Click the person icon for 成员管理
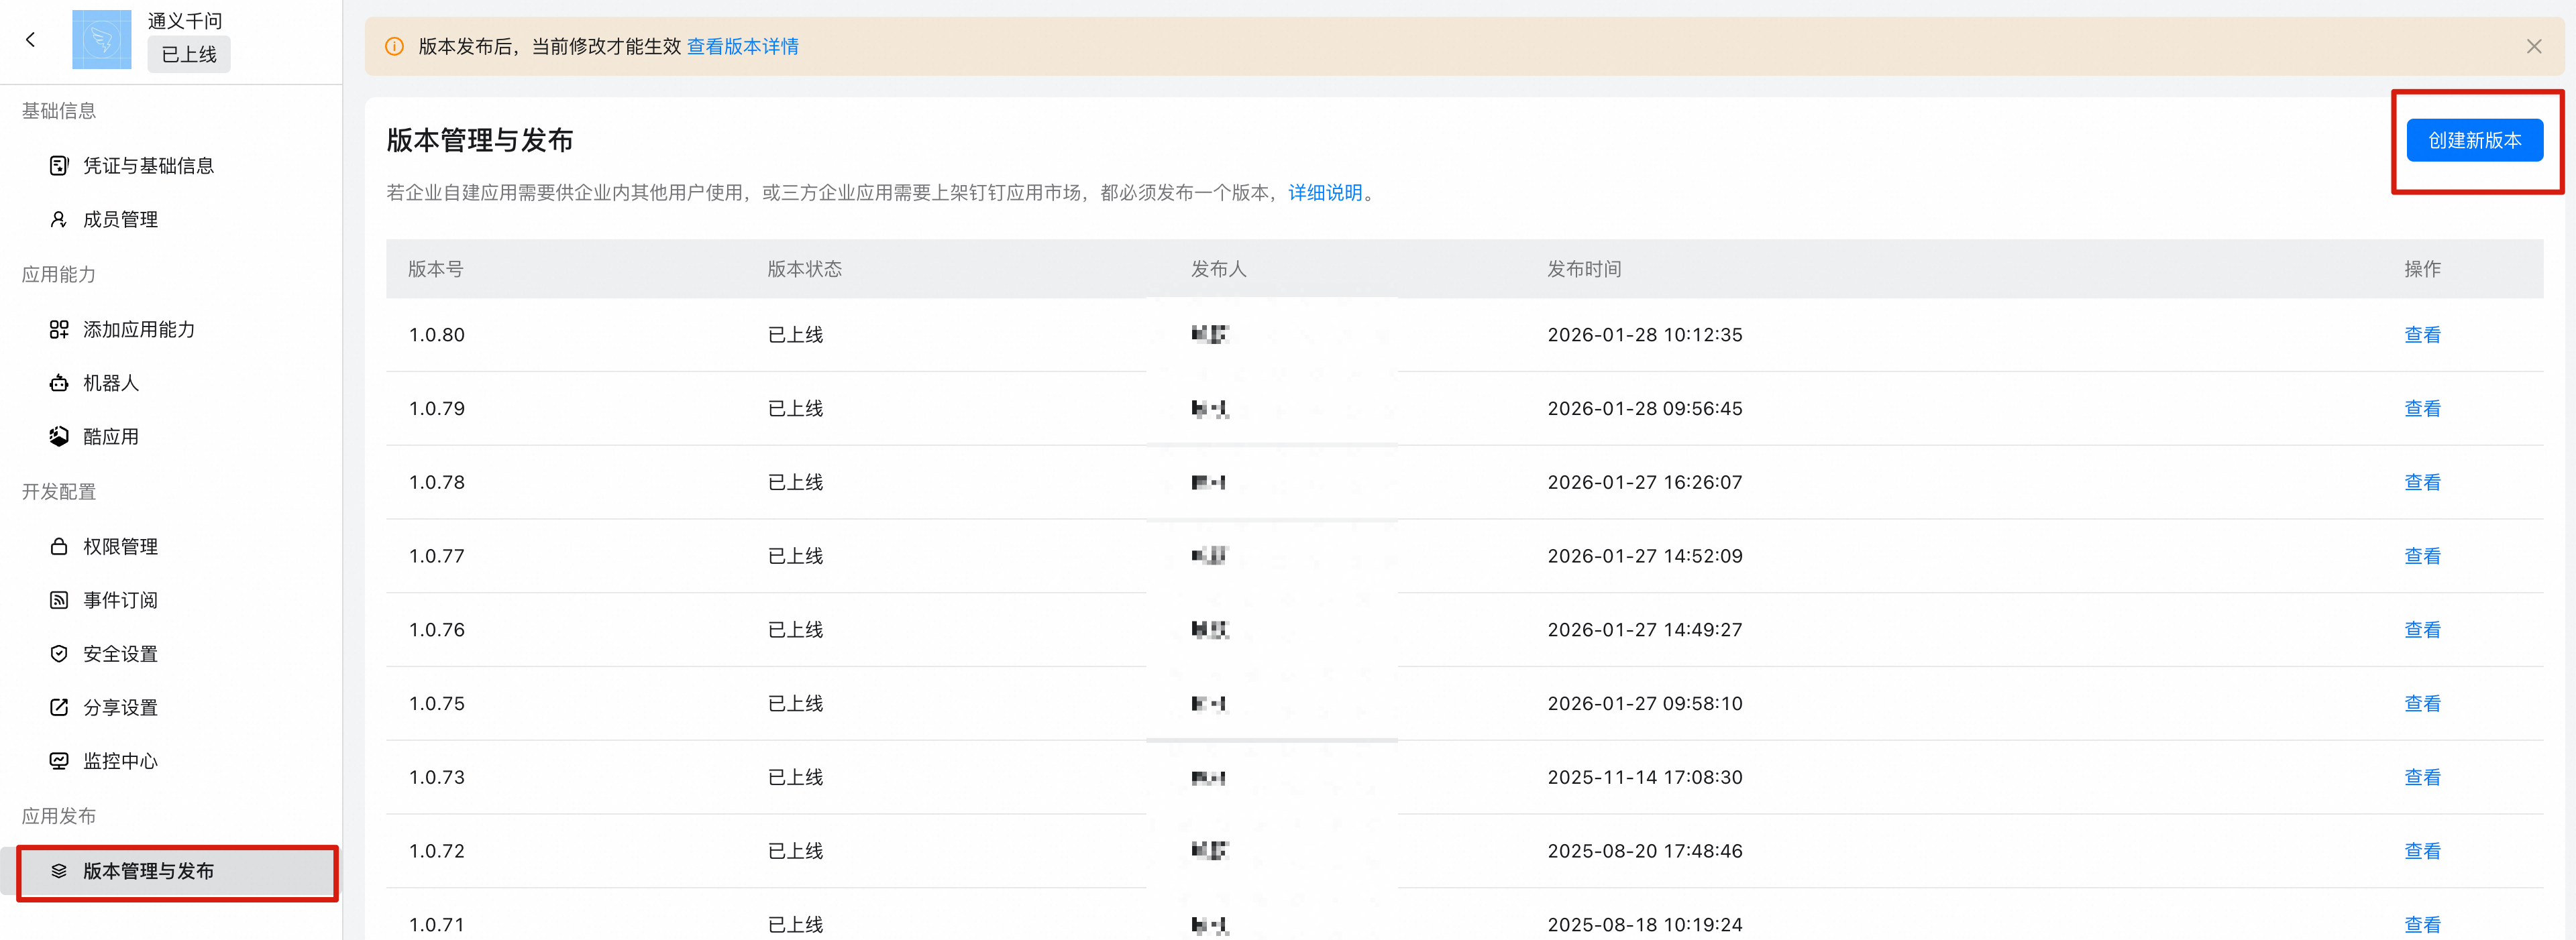The image size is (2576, 940). tap(59, 220)
